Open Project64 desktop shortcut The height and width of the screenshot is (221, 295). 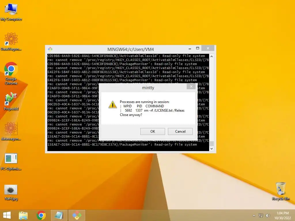(11, 101)
